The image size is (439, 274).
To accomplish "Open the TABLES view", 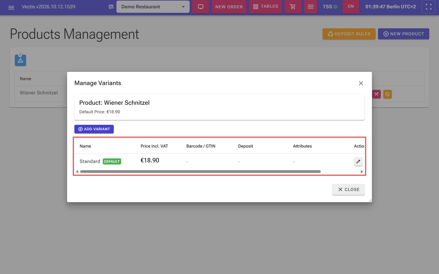I will tap(265, 7).
